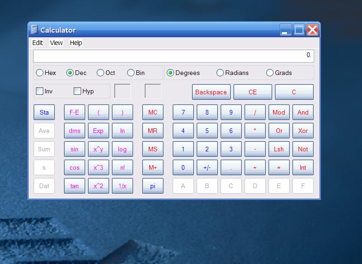
Task: Click the digit 1 key
Action: tap(183, 149)
